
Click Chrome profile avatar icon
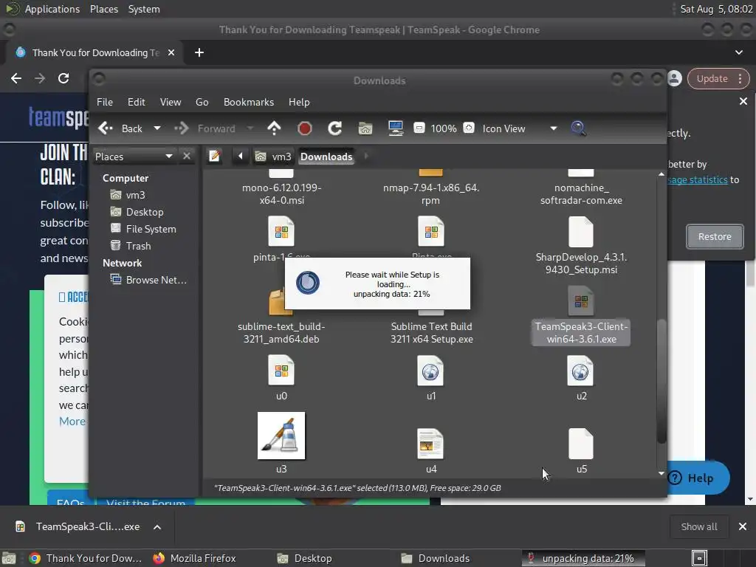(x=675, y=78)
